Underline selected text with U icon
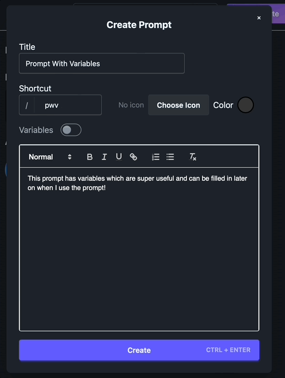 [x=119, y=157]
